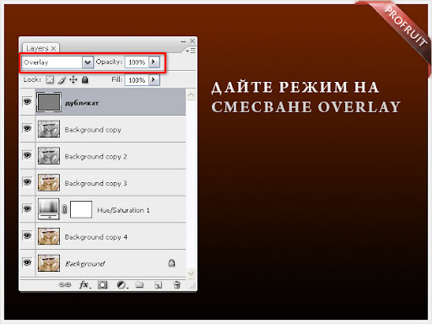Click Create new group folder icon
This screenshot has height=324, width=432.
(139, 284)
